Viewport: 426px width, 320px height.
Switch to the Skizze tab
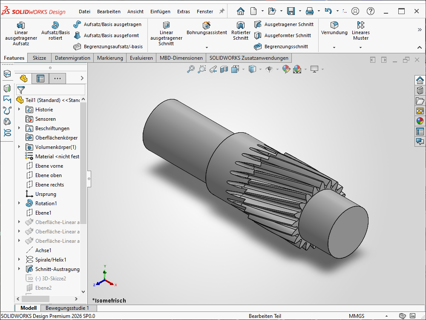[39, 58]
